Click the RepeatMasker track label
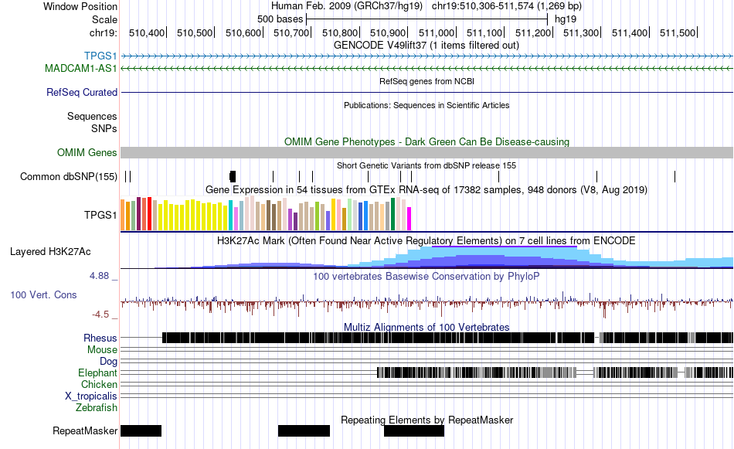The image size is (734, 449). (85, 430)
